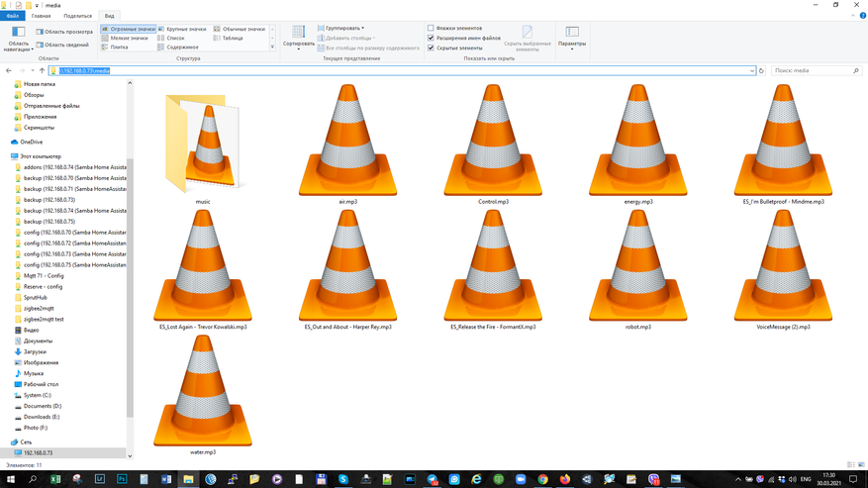Collapse the ribbon with the chevron
This screenshot has width=868, height=488.
click(x=853, y=16)
